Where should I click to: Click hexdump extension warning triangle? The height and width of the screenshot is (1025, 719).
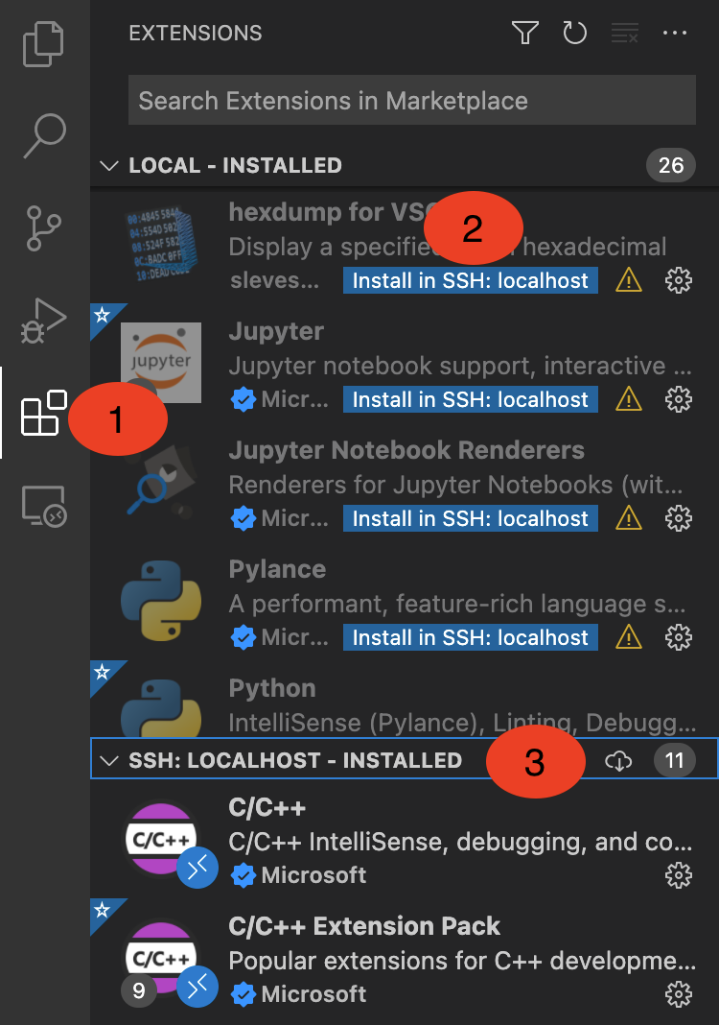(629, 280)
